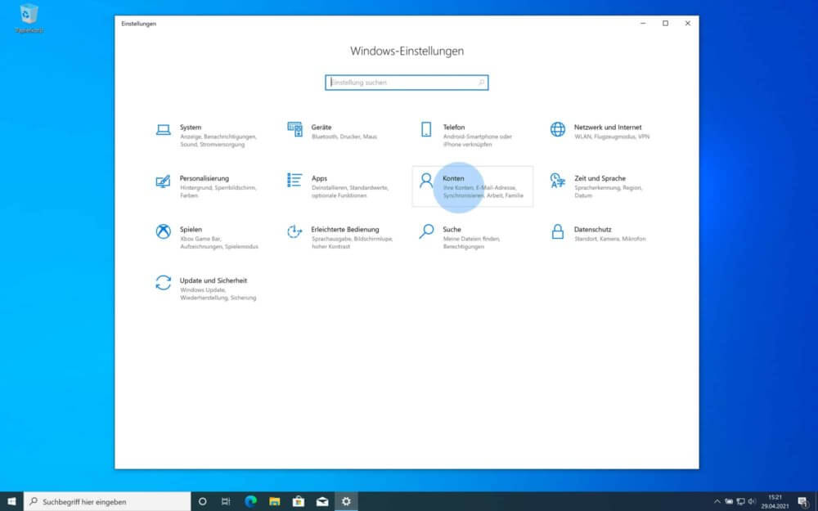Screen dimensions: 818x511
Task: Open the Windows Start menu
Action: tap(11, 500)
